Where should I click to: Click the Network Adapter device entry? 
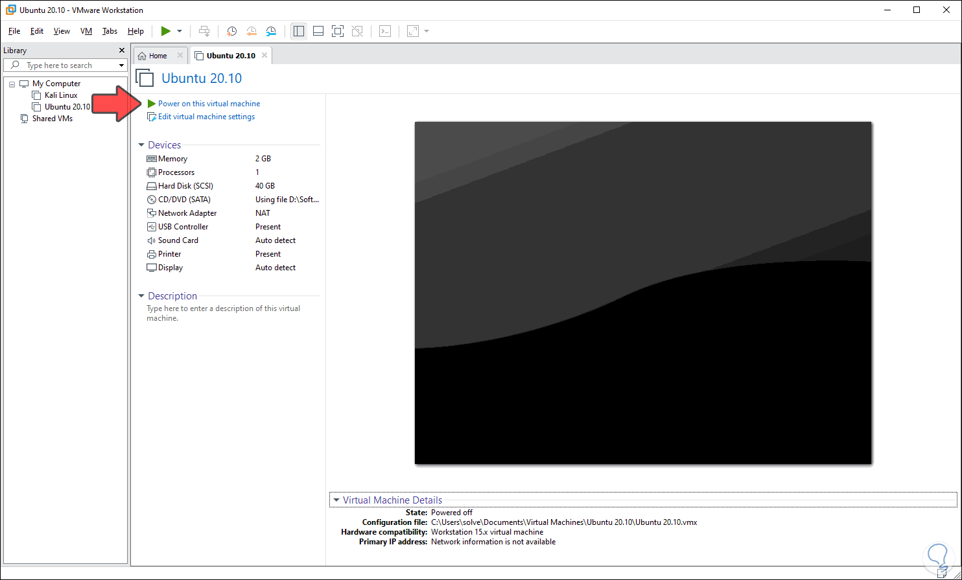click(x=187, y=213)
